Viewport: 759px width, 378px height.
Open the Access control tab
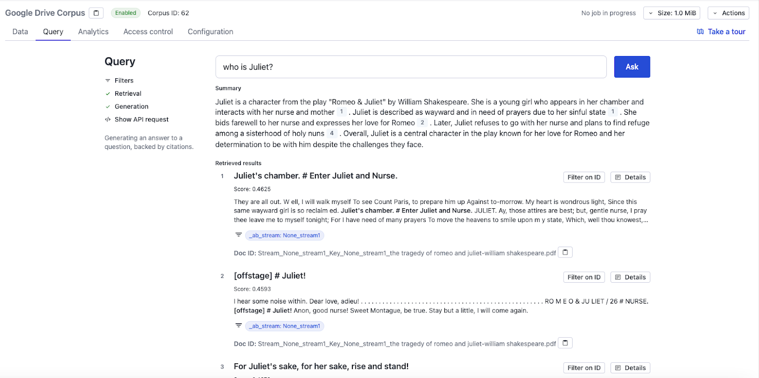tap(148, 31)
